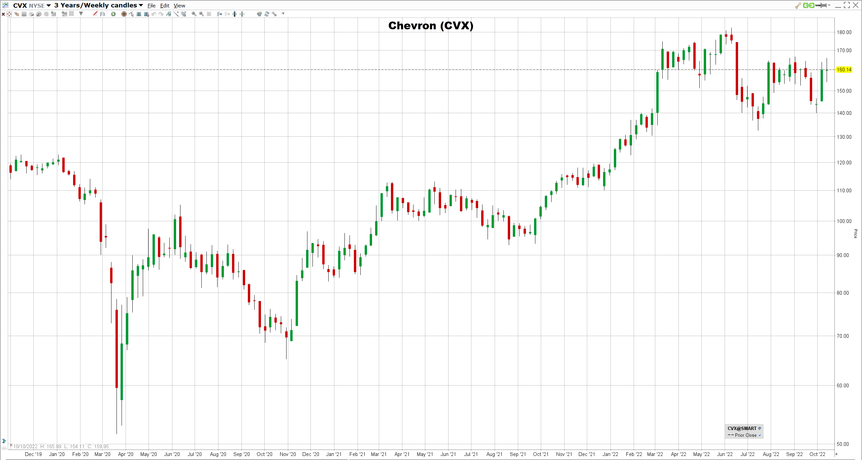The image size is (862, 460).
Task: Select the parallel lines channel tool
Action: [x=184, y=14]
